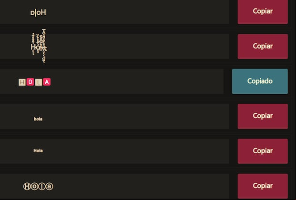Select the glitchy Zalgo Hola text sample

39,46
